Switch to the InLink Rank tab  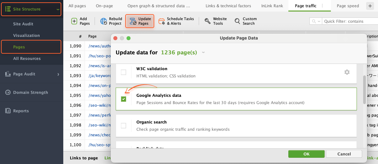pos(272,6)
